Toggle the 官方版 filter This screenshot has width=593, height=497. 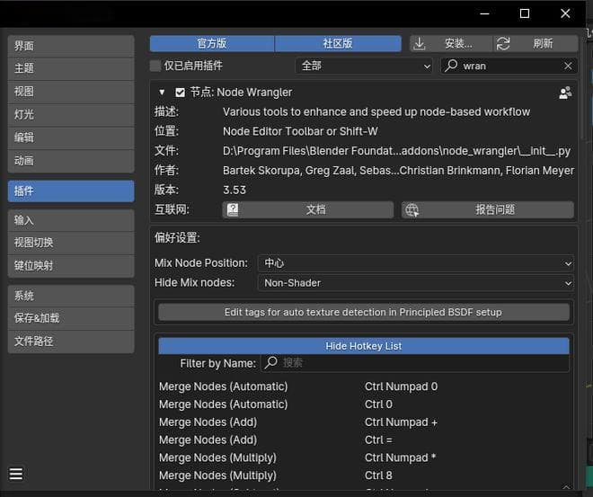tap(212, 43)
